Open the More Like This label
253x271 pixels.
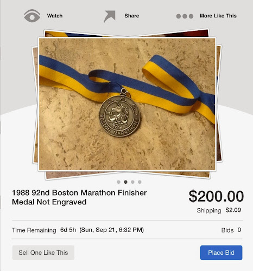(218, 16)
